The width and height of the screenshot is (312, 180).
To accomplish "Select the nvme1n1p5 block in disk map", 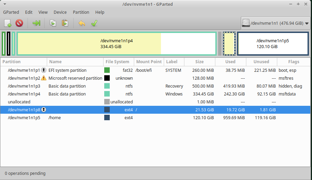I will [x=272, y=43].
